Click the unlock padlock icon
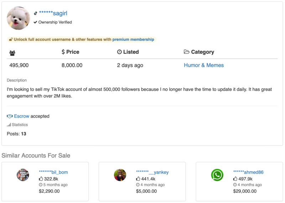Viewport: 285px width, 203px height. click(11, 39)
